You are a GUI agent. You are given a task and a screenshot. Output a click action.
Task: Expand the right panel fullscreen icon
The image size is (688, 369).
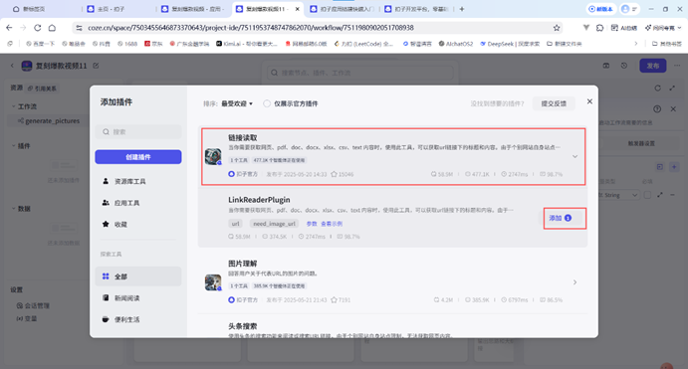[672, 89]
